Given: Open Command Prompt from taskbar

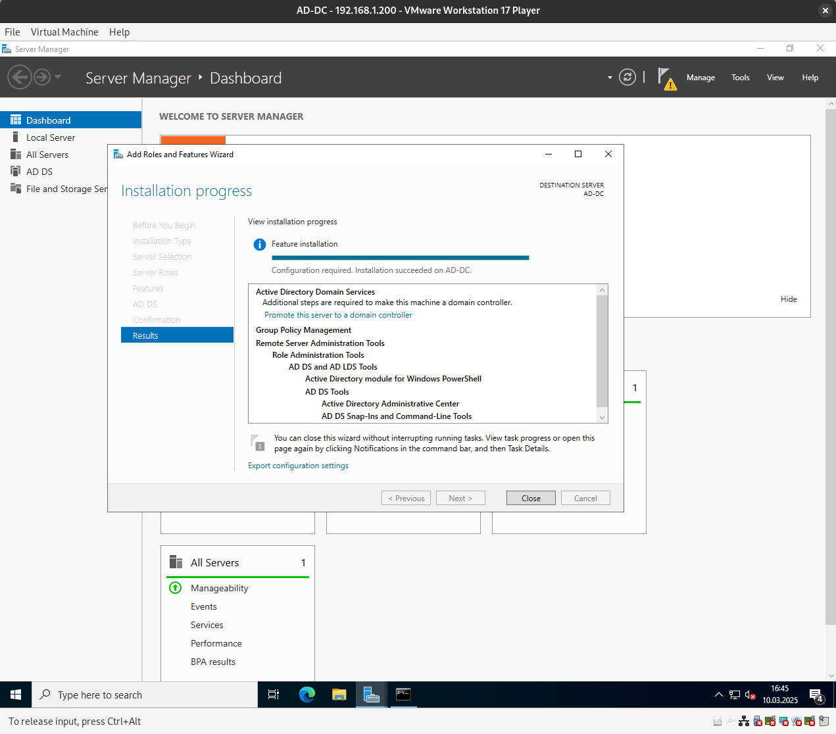Looking at the screenshot, I should tap(403, 695).
